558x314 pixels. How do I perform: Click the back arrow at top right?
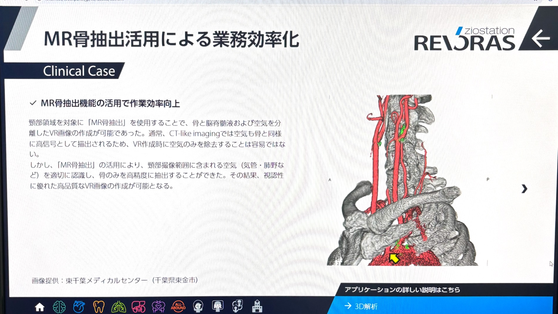pyautogui.click(x=541, y=38)
